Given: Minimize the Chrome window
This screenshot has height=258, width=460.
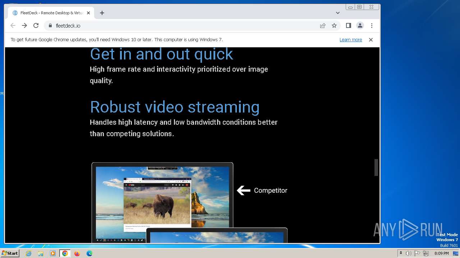Looking at the screenshot, I should (350, 7).
